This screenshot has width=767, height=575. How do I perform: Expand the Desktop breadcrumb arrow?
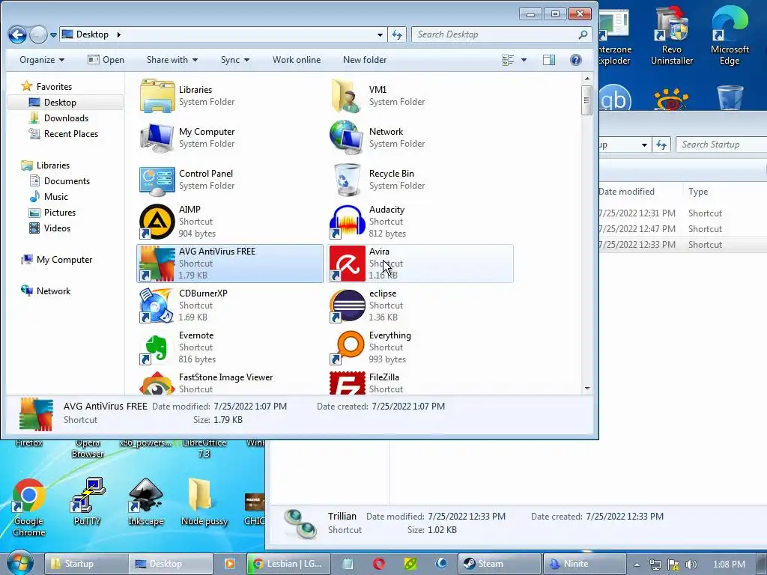tap(118, 34)
